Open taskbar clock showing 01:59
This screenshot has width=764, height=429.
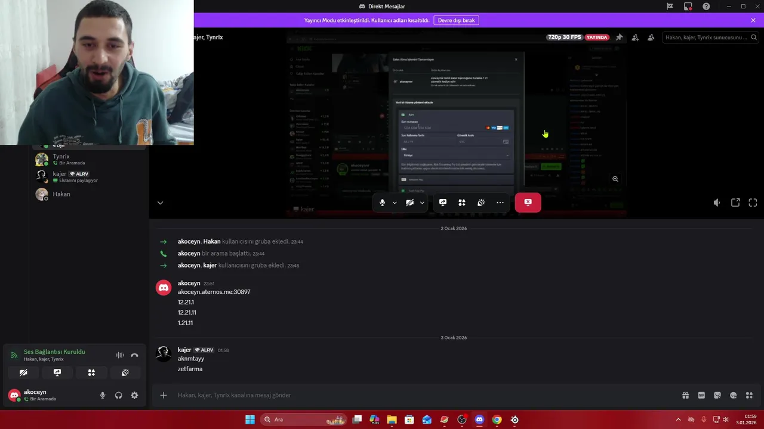(745, 419)
